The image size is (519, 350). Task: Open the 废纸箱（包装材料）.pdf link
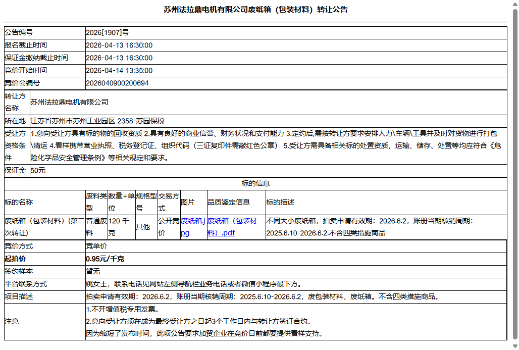(x=232, y=227)
